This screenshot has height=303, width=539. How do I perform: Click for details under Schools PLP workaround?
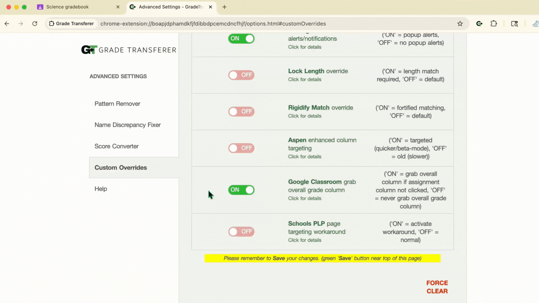click(x=305, y=240)
